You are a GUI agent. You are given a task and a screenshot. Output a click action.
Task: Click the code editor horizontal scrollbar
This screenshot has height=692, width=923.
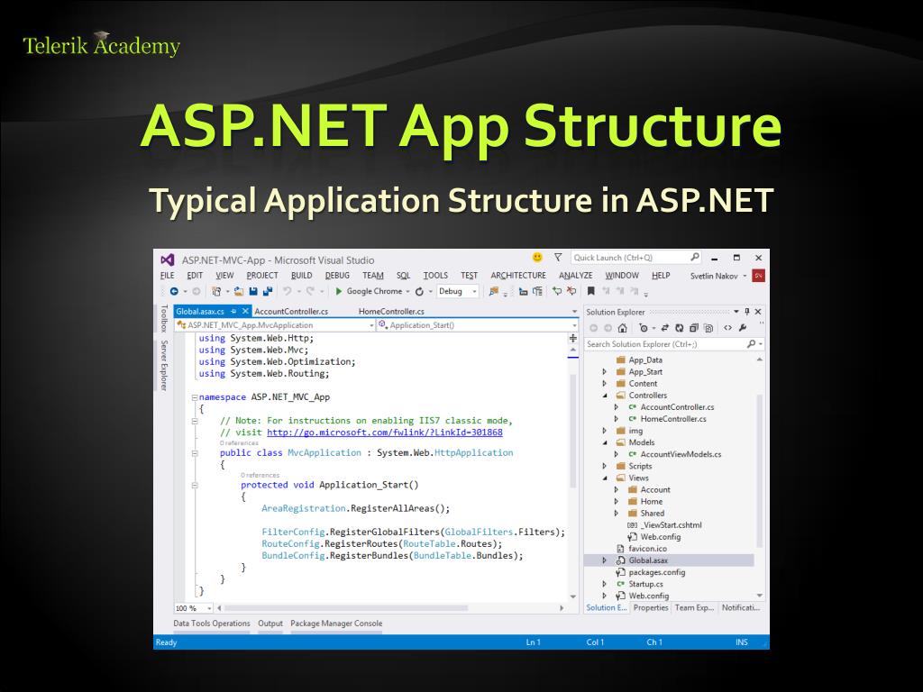coord(346,608)
